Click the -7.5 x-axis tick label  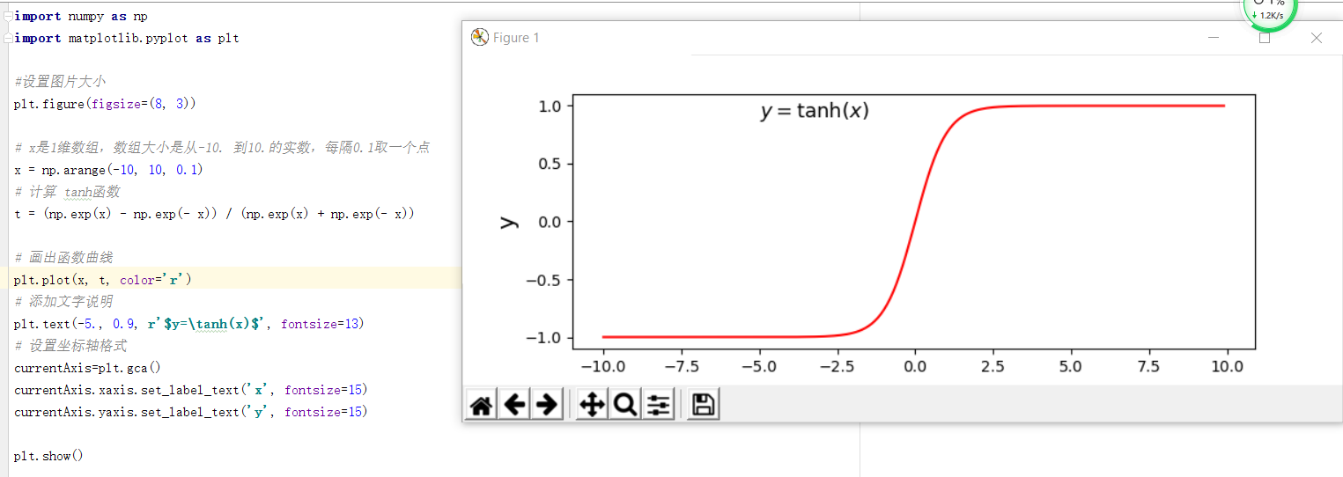(x=681, y=366)
